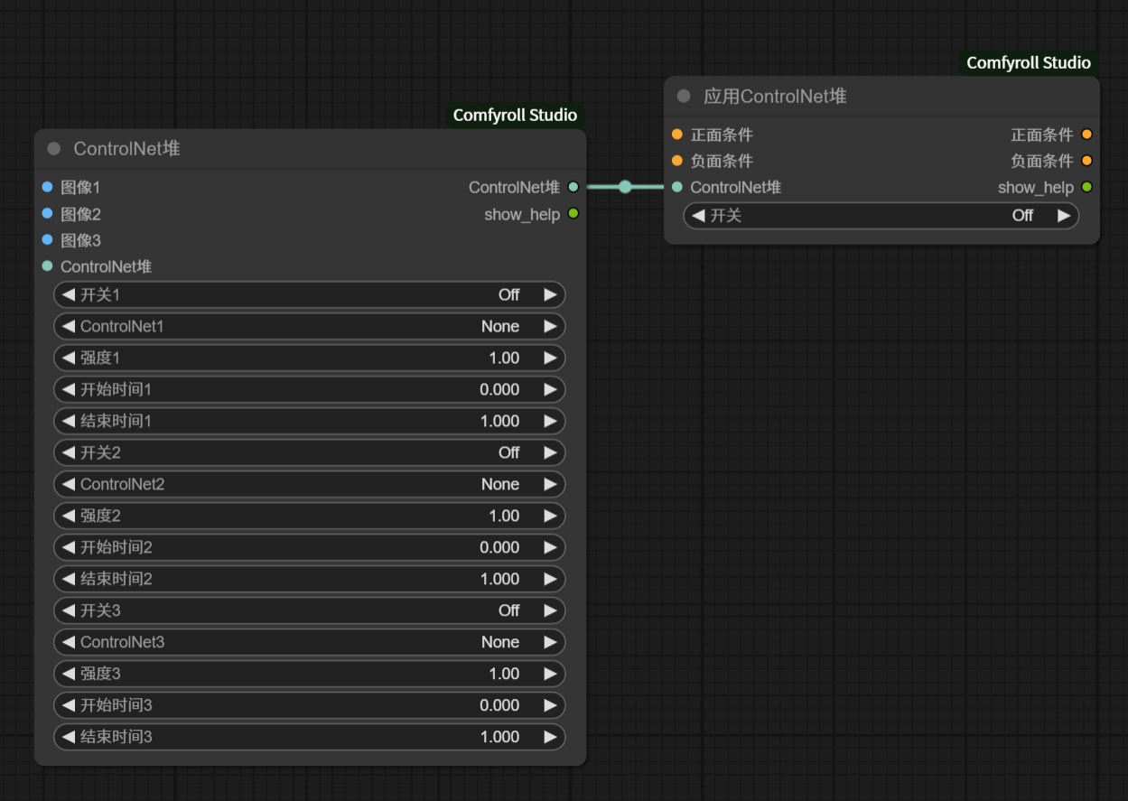Click the 负面条件 output label
1128x801 pixels.
click(1041, 161)
